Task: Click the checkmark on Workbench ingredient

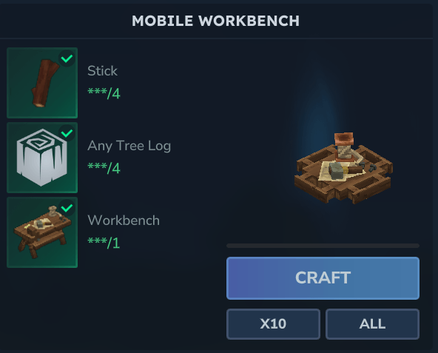Action: 67,208
